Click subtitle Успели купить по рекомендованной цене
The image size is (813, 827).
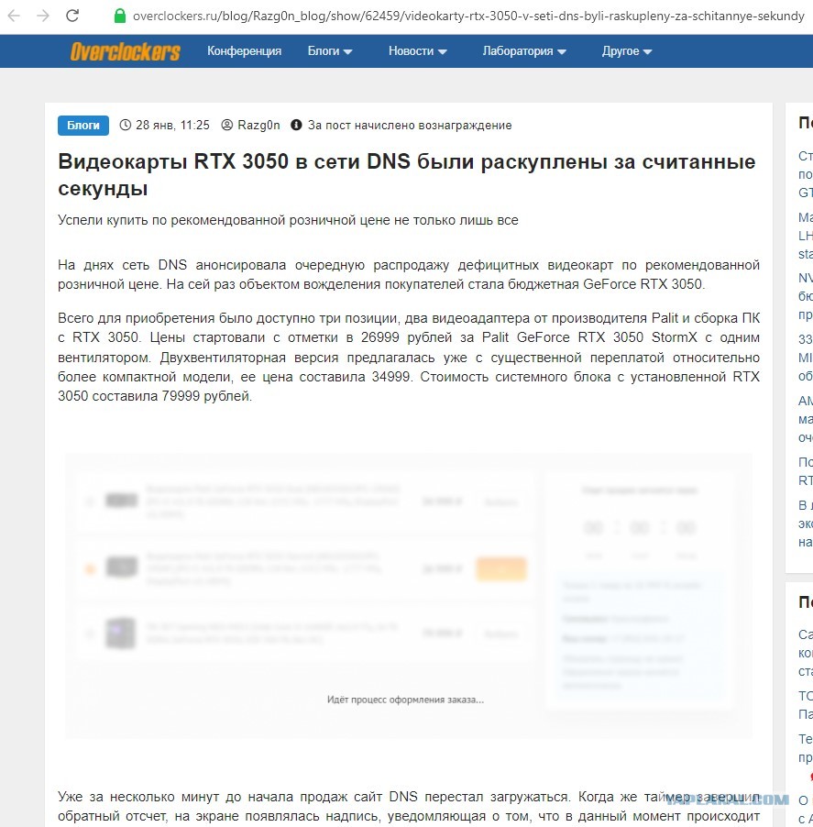point(288,220)
